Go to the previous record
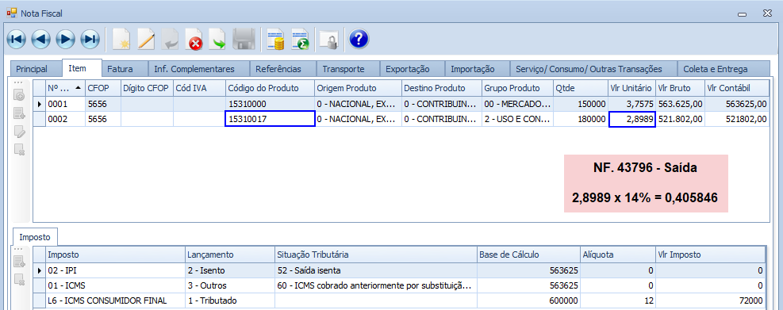 point(41,39)
